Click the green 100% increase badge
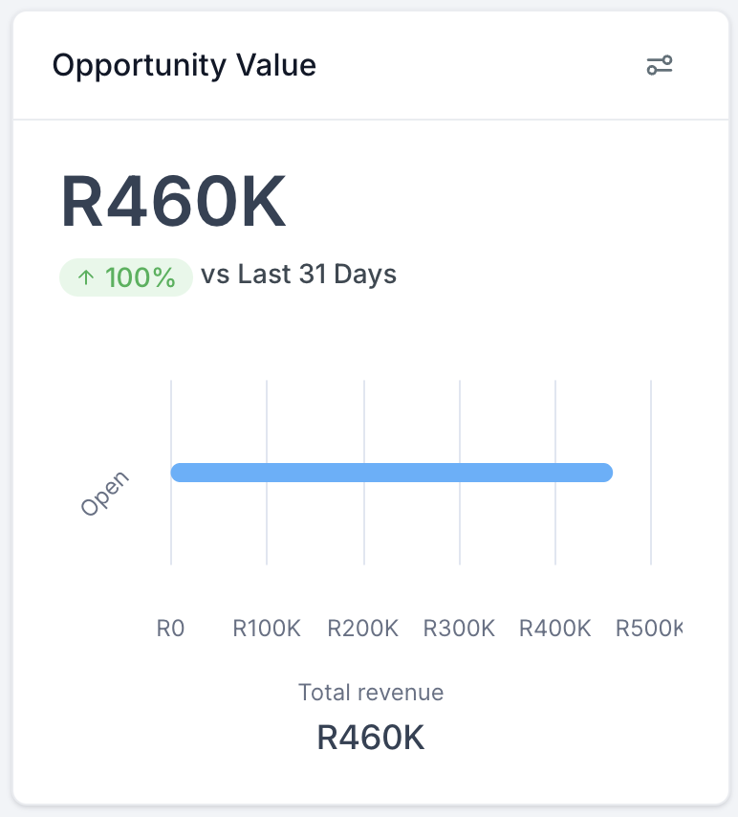This screenshot has height=817, width=738. click(x=126, y=277)
